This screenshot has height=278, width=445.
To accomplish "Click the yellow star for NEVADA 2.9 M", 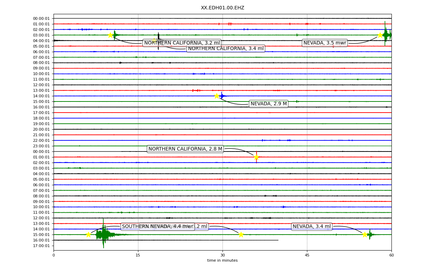I will tap(217, 96).
